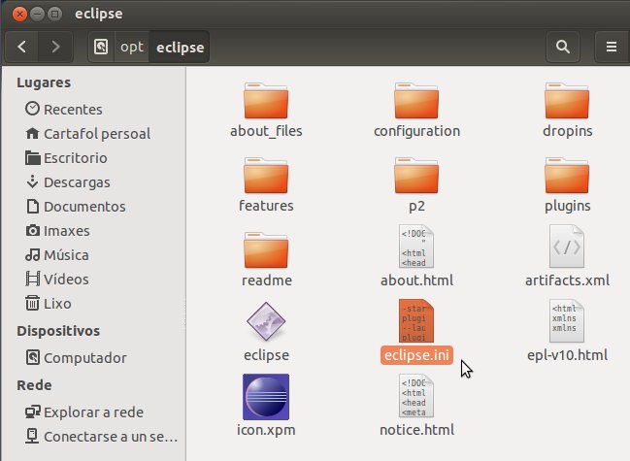Screen dimensions: 630x461
Task: Click the computer root icon in path bar
Action: [x=101, y=47]
